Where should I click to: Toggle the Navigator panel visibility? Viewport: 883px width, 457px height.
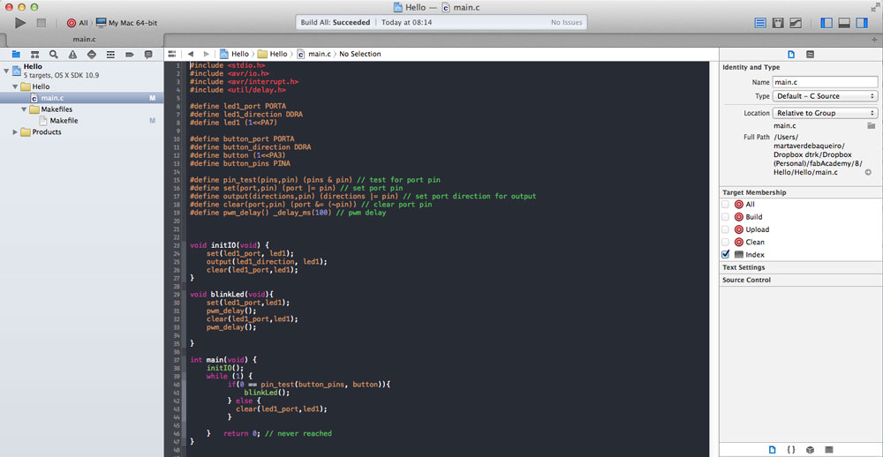click(826, 23)
